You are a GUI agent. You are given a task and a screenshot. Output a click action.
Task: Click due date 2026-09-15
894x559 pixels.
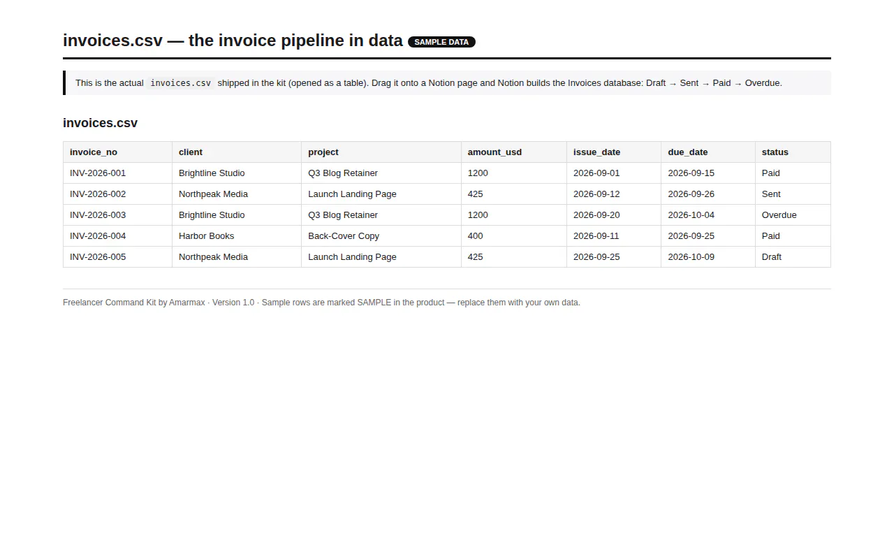[x=708, y=173]
